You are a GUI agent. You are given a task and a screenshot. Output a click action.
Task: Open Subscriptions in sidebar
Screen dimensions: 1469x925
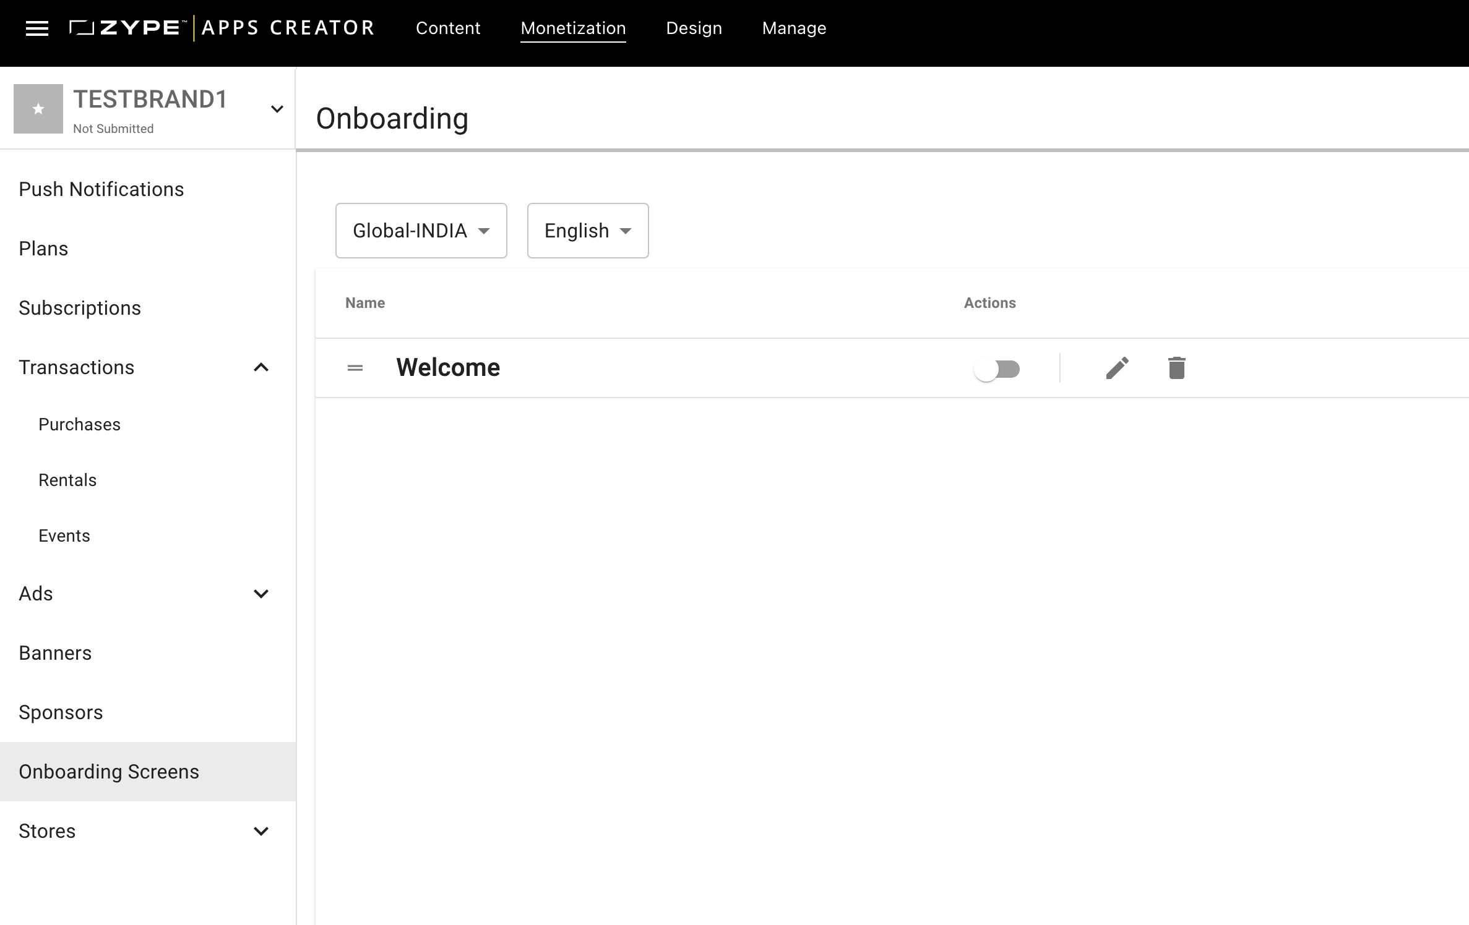tap(148, 308)
